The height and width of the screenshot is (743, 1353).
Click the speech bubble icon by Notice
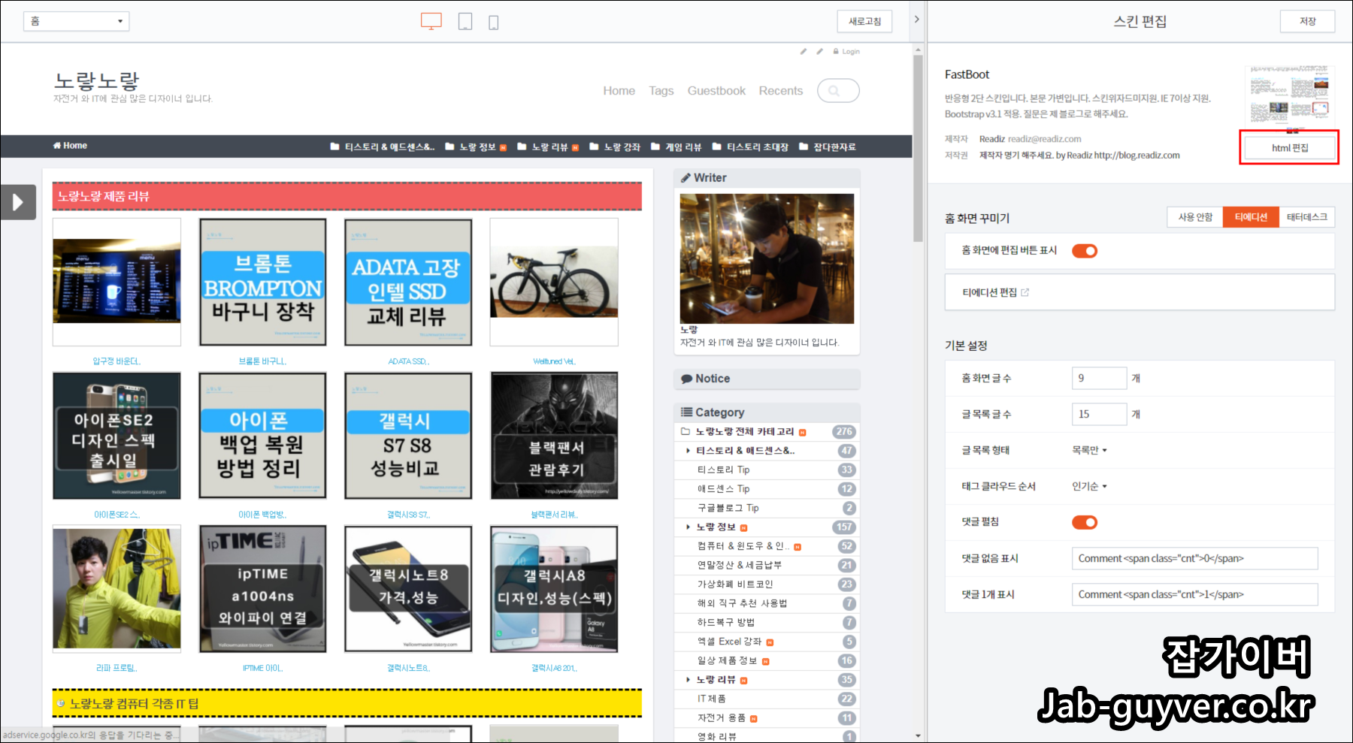686,379
